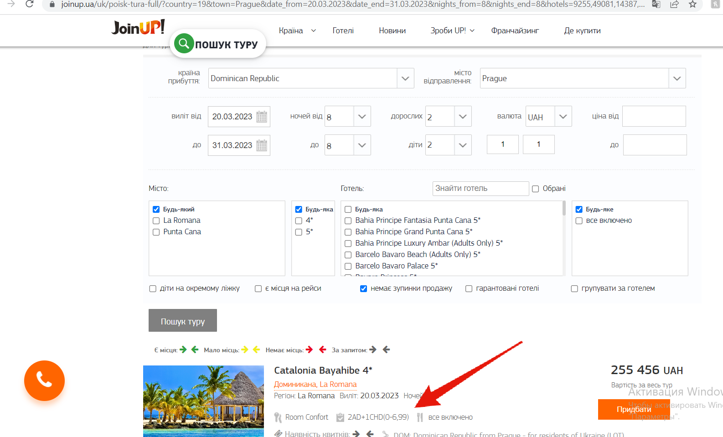Click the 2AD+1CHD accommodation icon
The width and height of the screenshot is (723, 437).
click(x=340, y=417)
